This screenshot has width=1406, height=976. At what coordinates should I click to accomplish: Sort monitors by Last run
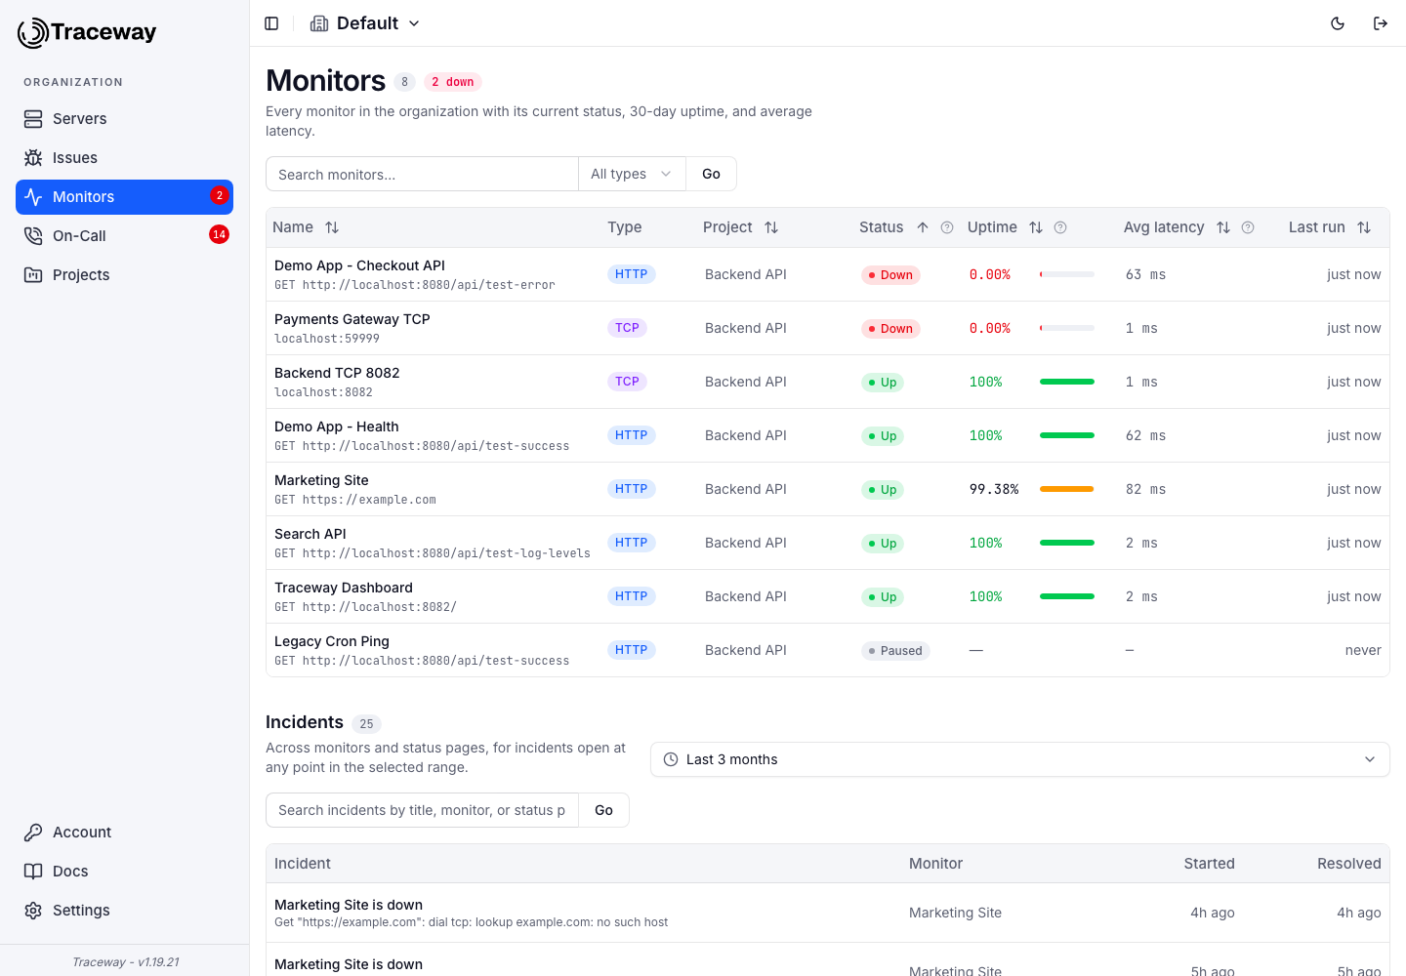(1364, 227)
